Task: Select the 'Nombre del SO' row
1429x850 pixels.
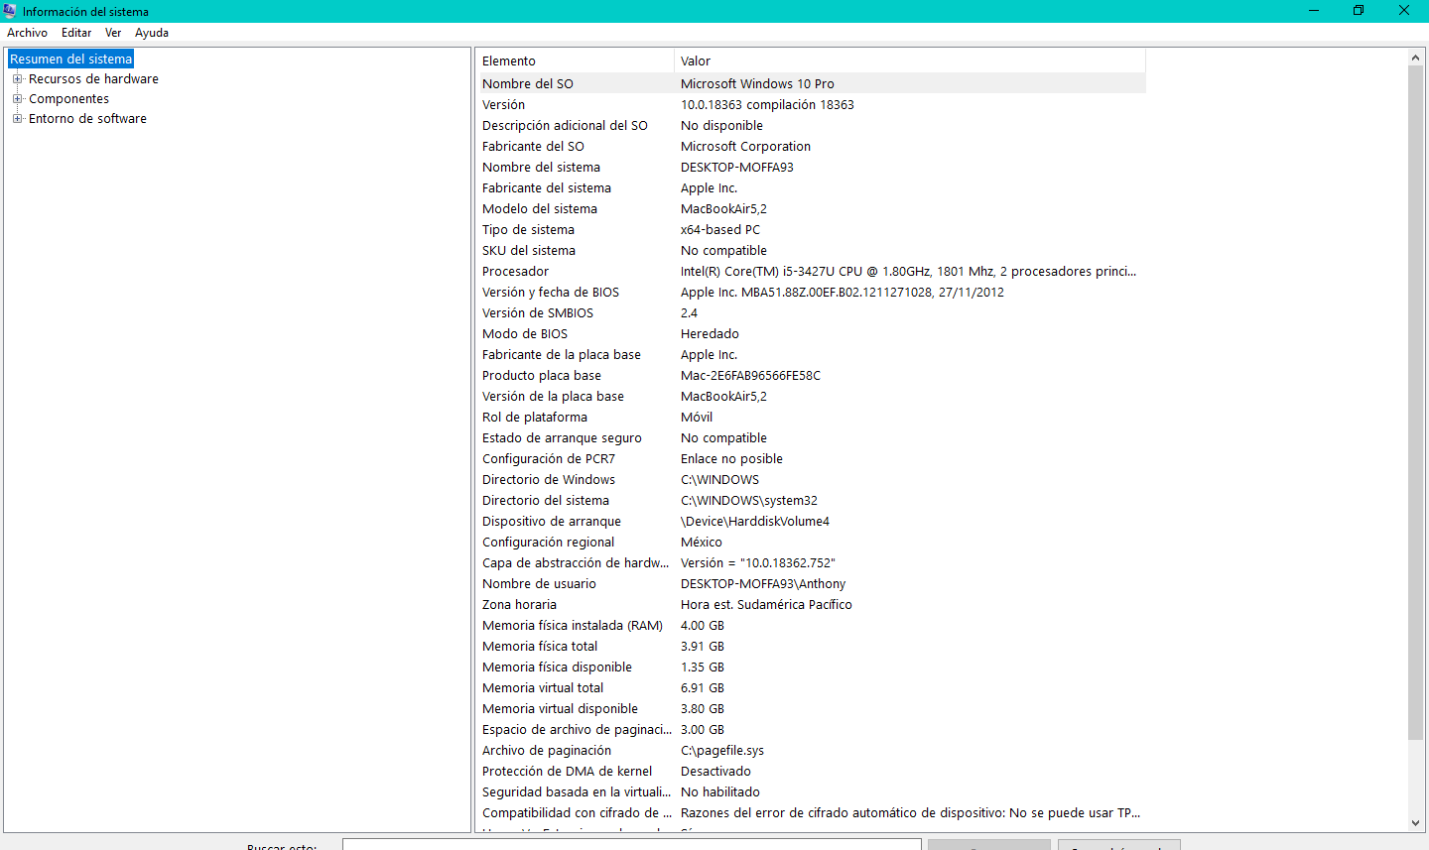Action: click(x=811, y=84)
